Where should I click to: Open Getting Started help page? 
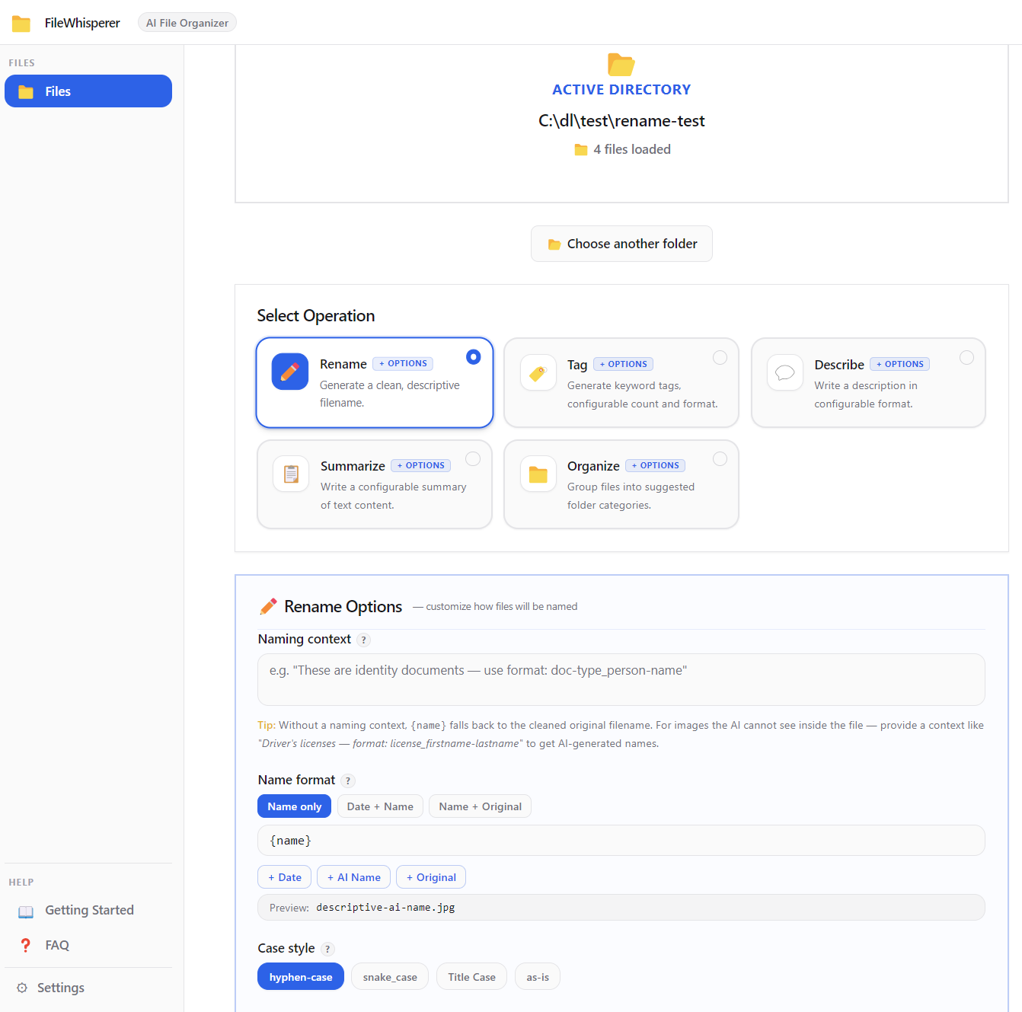click(x=88, y=911)
